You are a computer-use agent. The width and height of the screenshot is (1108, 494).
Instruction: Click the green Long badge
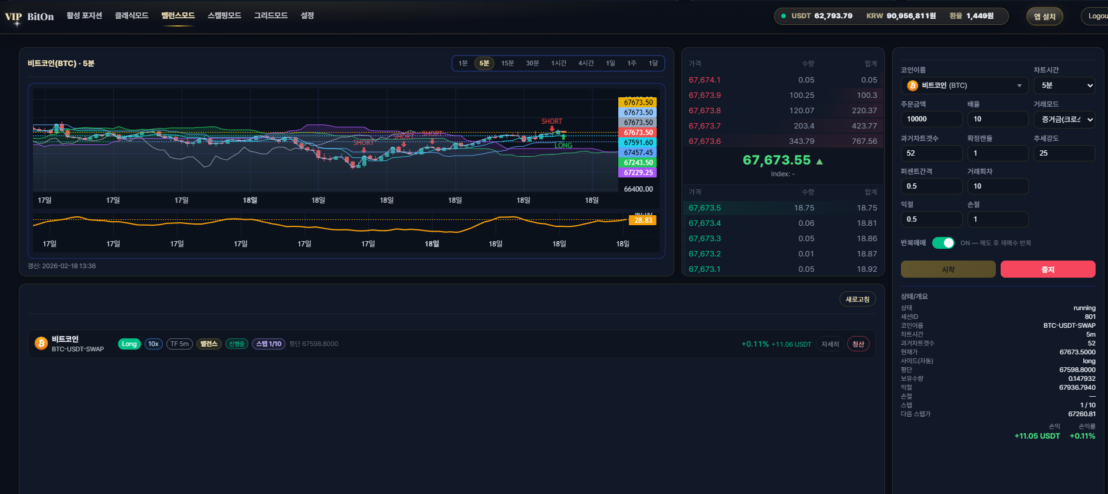(129, 344)
